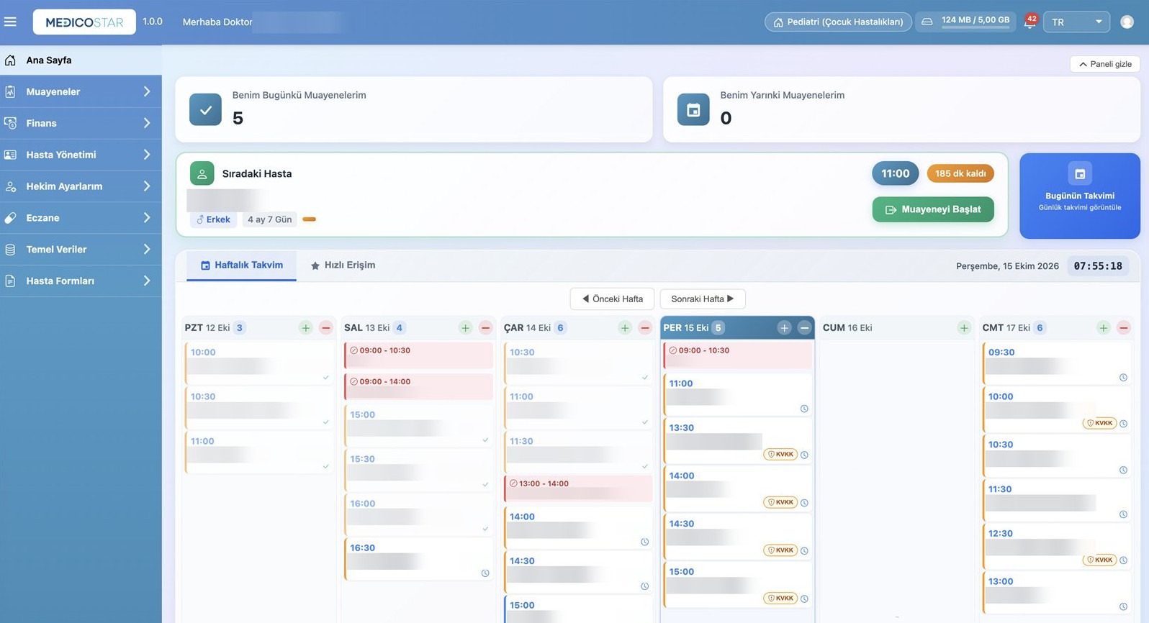Go to Ana Sayfa

(81, 60)
